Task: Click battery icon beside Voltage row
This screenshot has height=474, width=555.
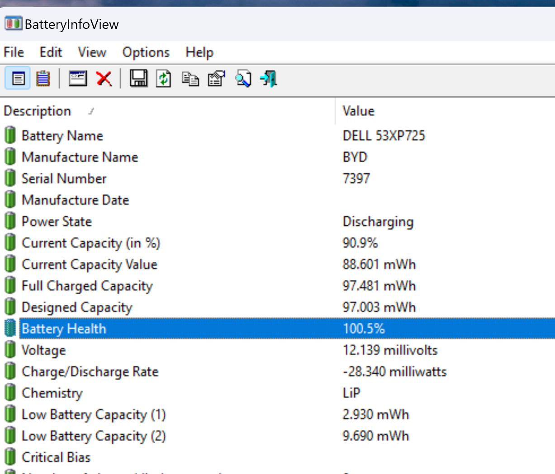Action: pos(10,350)
